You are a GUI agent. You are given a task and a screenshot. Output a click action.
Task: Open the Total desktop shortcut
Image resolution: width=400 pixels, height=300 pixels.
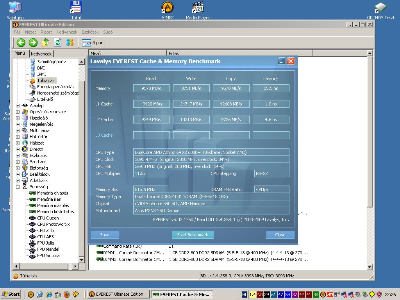[76, 10]
